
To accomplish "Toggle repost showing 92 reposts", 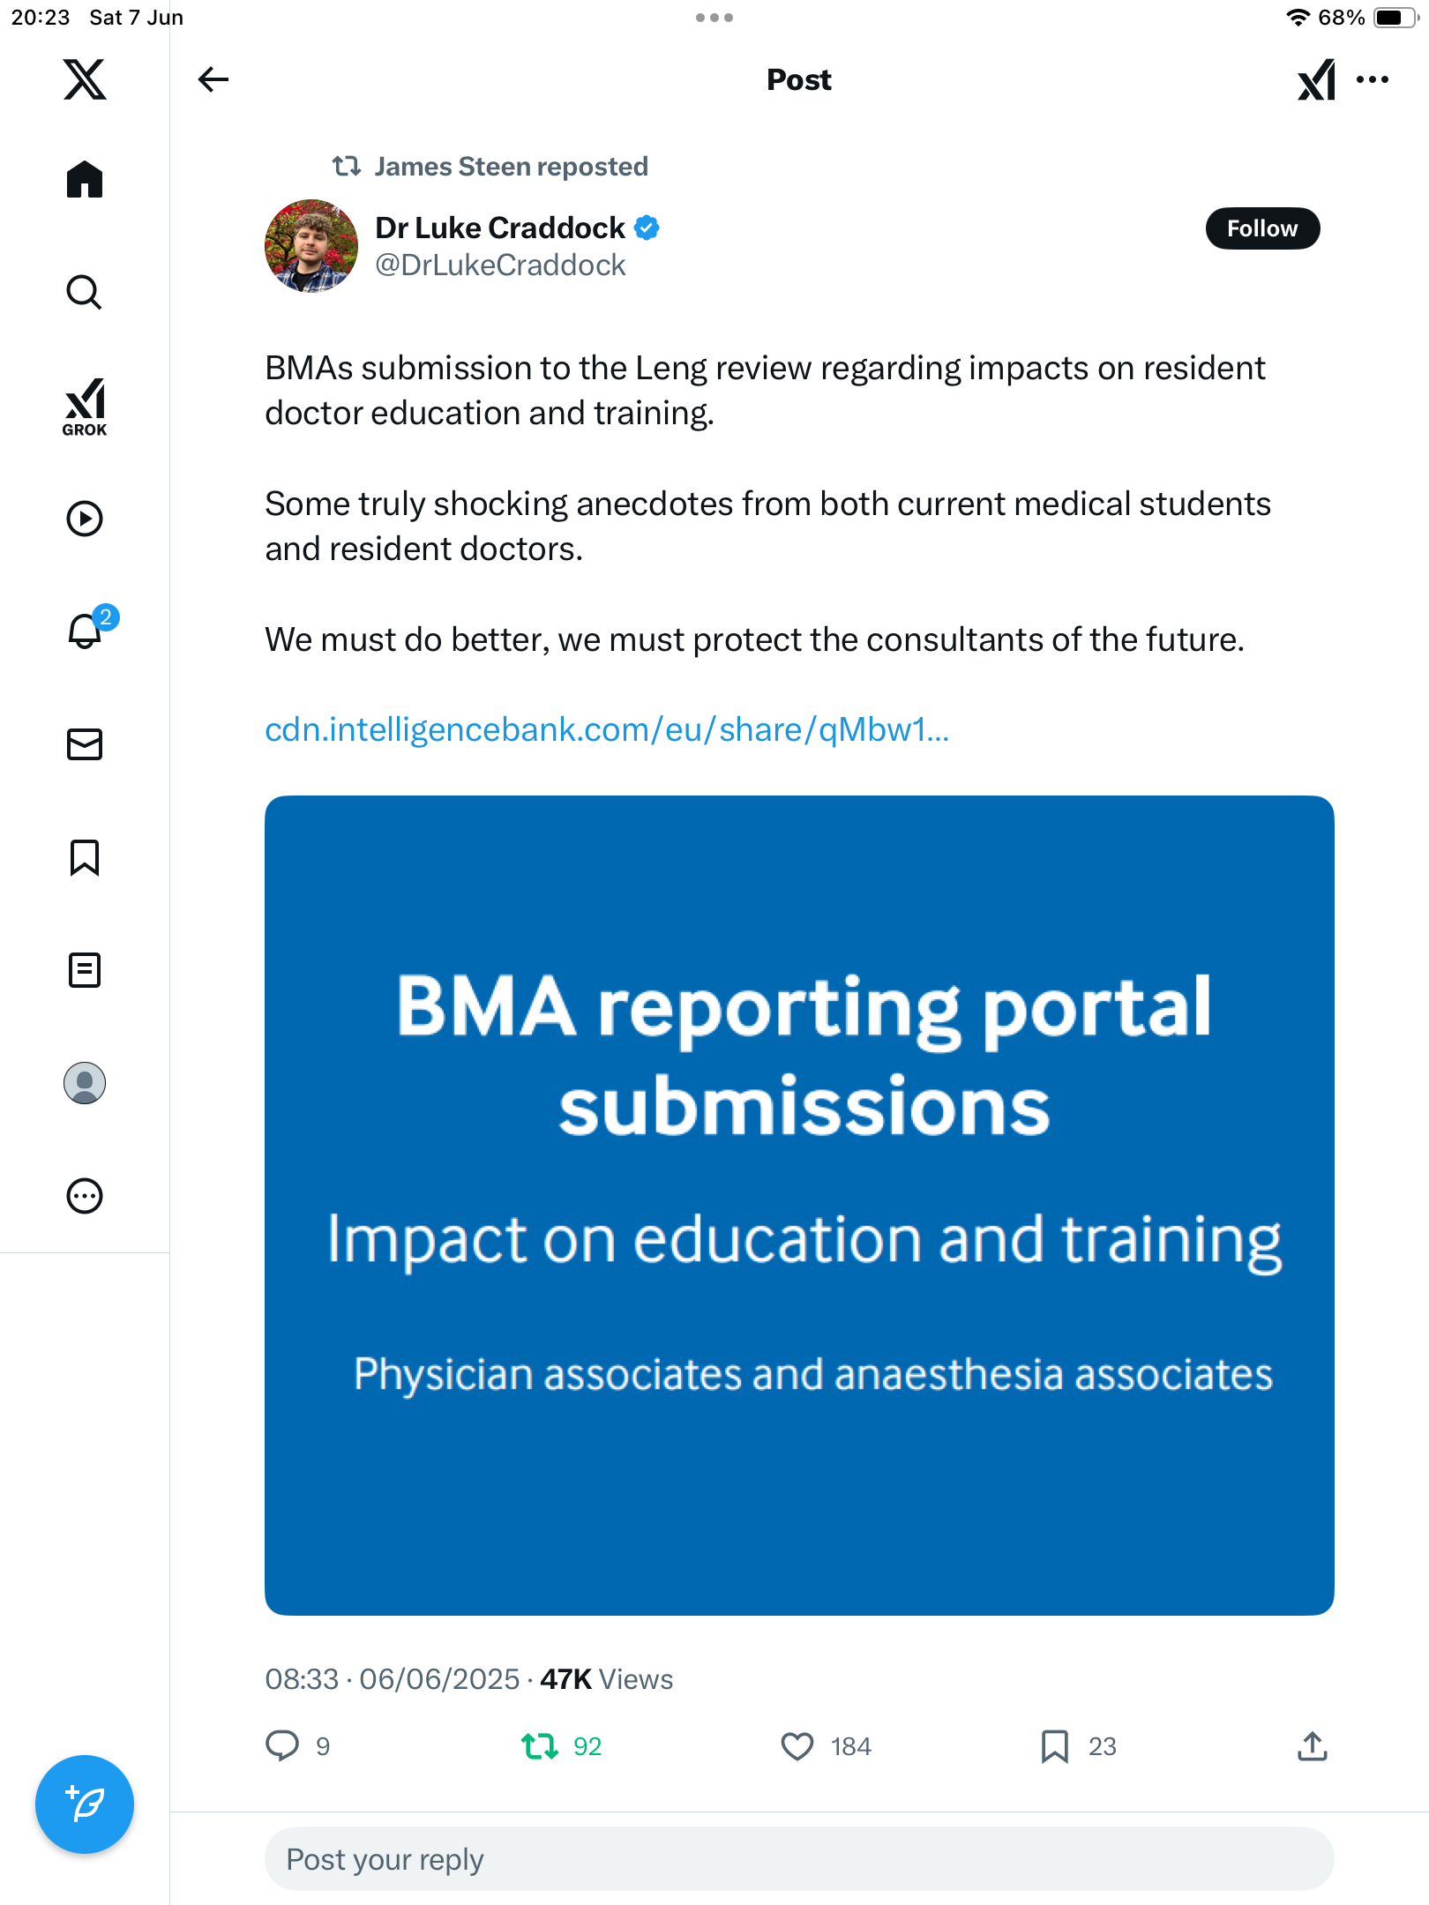I will 561,1746.
